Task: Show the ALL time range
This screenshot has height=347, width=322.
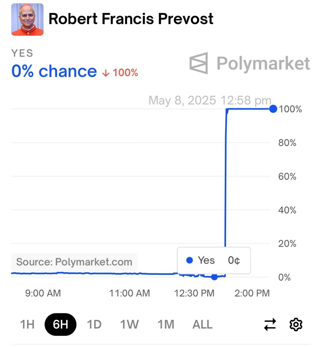Action: coord(202,324)
